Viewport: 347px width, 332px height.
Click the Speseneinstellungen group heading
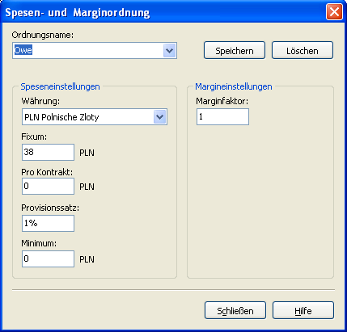coord(60,86)
